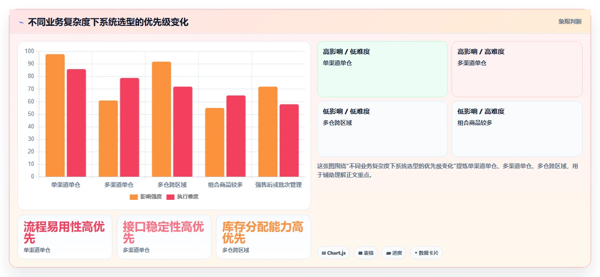Image resolution: width=600 pixels, height=277 pixels.
Task: Open the 高影响 / 高难度 quadrant card
Action: pyautogui.click(x=517, y=69)
